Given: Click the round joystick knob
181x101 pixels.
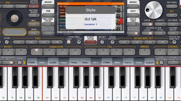Looking at the screenshot, I should [14, 18].
